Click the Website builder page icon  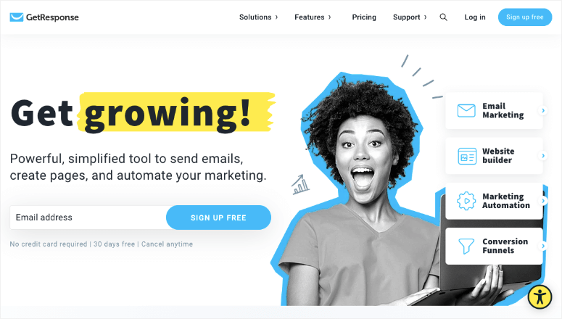467,156
